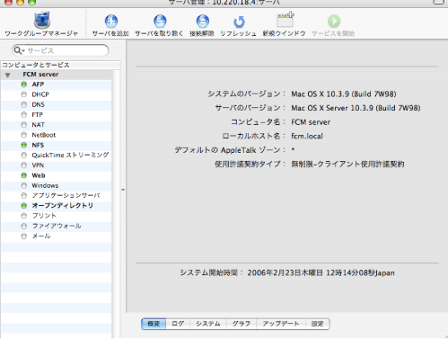Viewport: 448px width, 339px height.
Task: Click the リフレッシュ refresh icon
Action: coord(239,22)
